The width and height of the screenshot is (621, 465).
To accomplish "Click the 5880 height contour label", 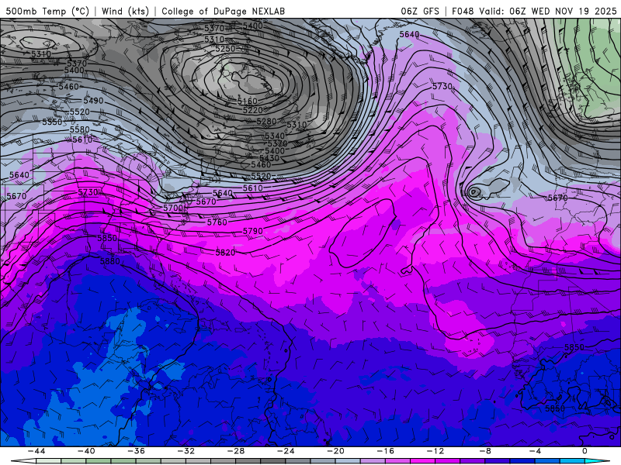I will (x=109, y=261).
